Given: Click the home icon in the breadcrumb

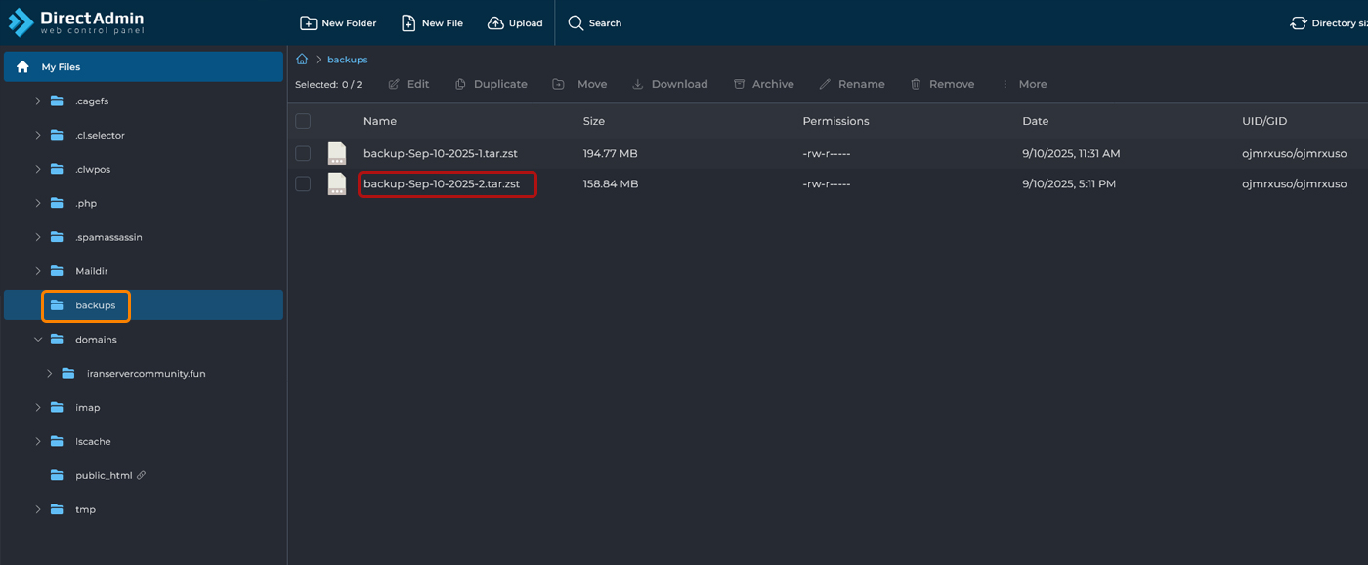Looking at the screenshot, I should tap(302, 59).
